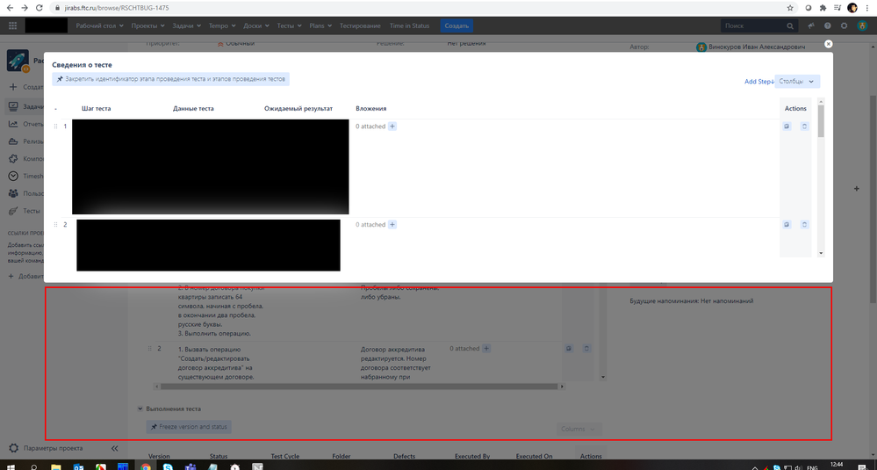Open Компоненты puzzle icon in the sidebar
This screenshot has width=877, height=470.
13,159
